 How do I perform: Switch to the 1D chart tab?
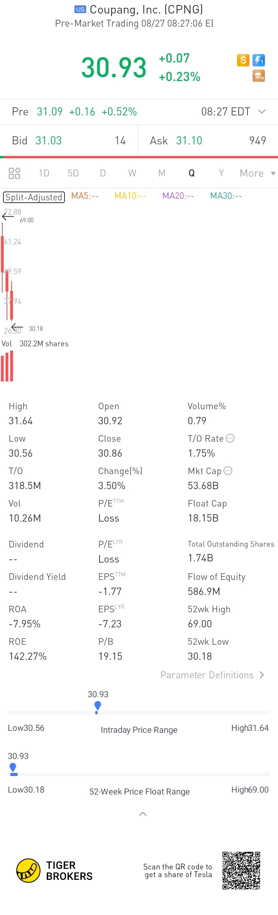(x=44, y=173)
